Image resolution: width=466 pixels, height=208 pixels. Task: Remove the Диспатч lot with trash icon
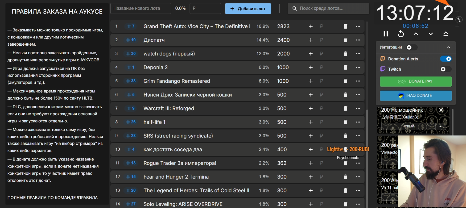(x=345, y=40)
